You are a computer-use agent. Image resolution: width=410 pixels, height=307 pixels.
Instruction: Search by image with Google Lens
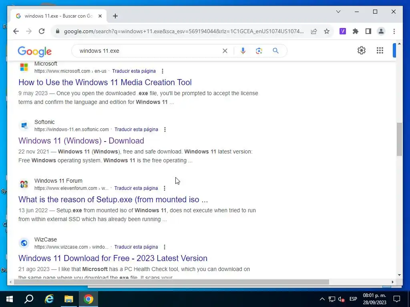click(x=259, y=51)
